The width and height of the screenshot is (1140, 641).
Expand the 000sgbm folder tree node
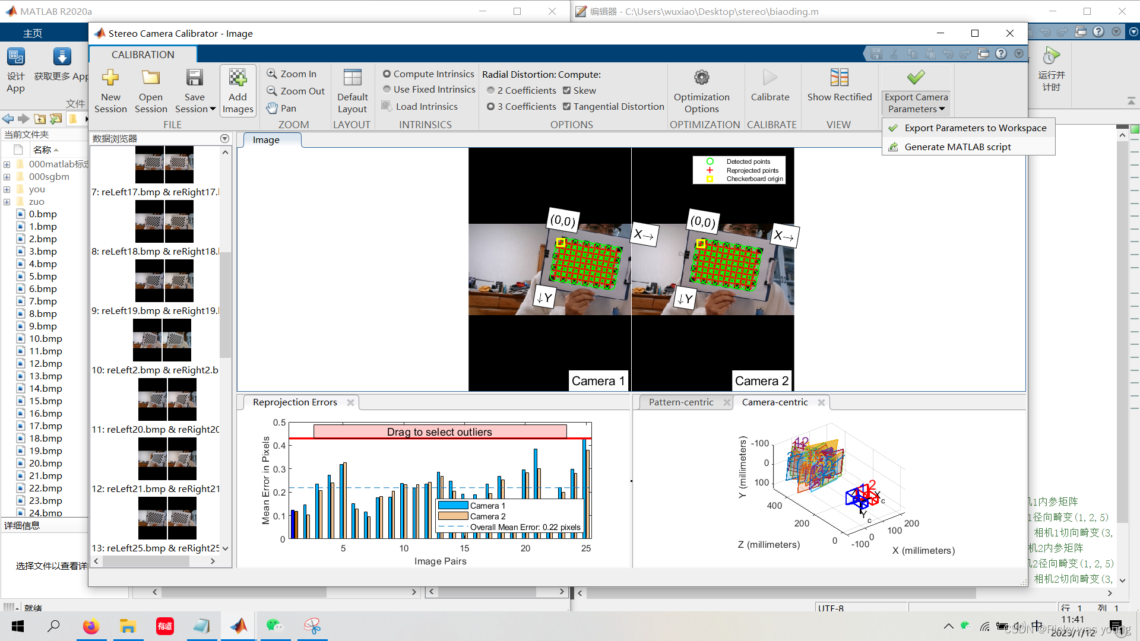tap(7, 177)
